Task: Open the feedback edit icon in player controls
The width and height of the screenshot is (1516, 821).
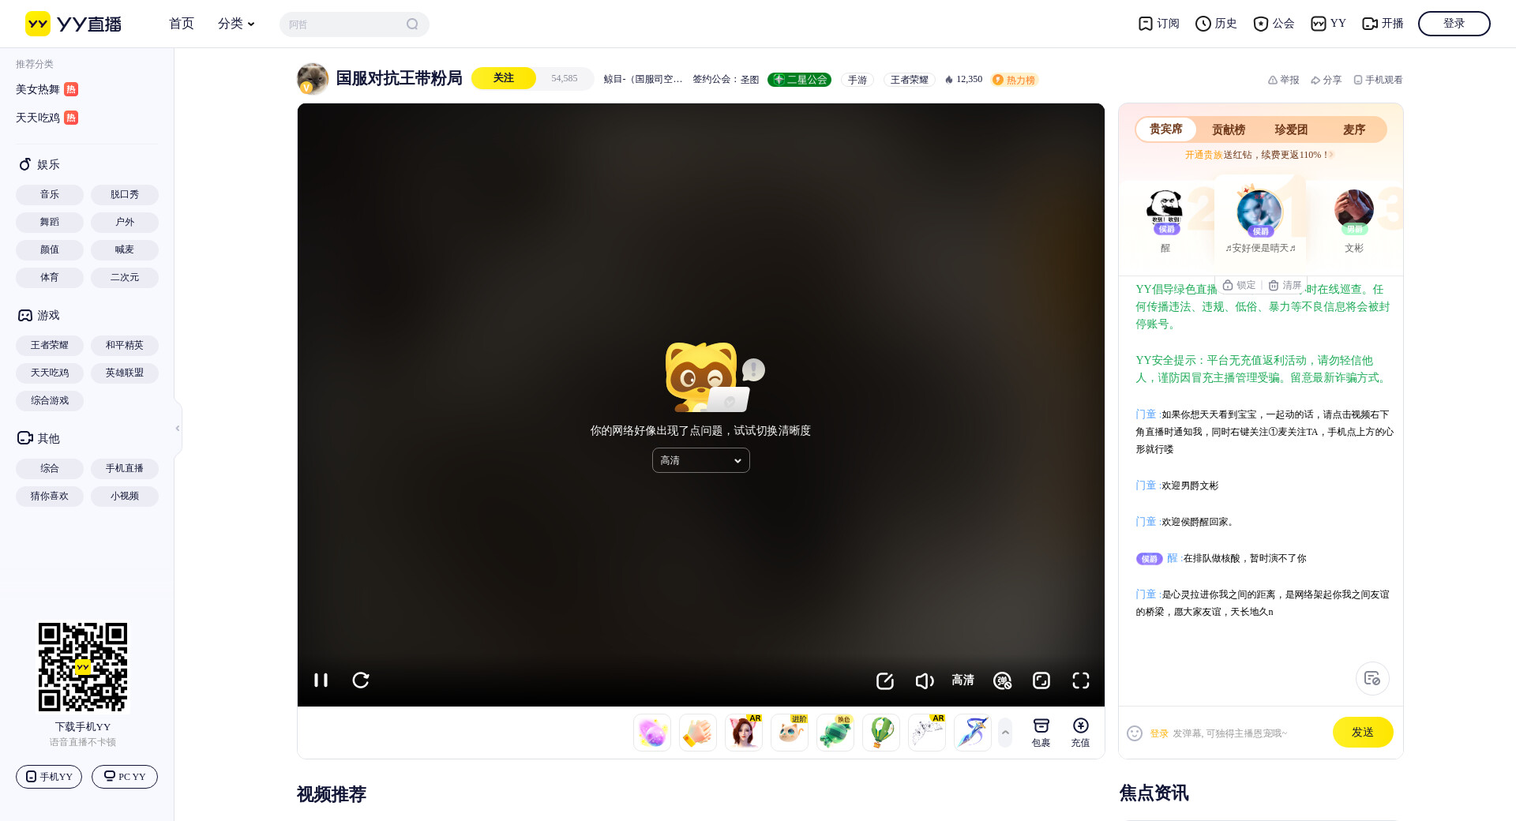Action: tap(884, 680)
